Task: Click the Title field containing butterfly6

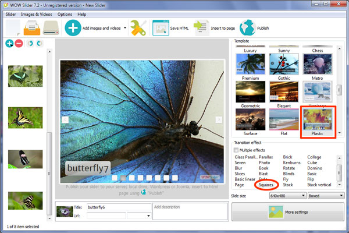Action: pyautogui.click(x=119, y=207)
